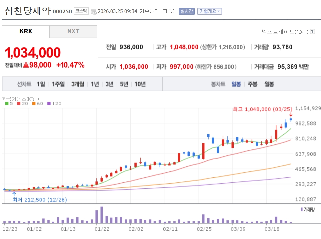321x239 pixels.
Task: Click the 넥스트레이드(NXT) help question icon
Action: [x=312, y=32]
